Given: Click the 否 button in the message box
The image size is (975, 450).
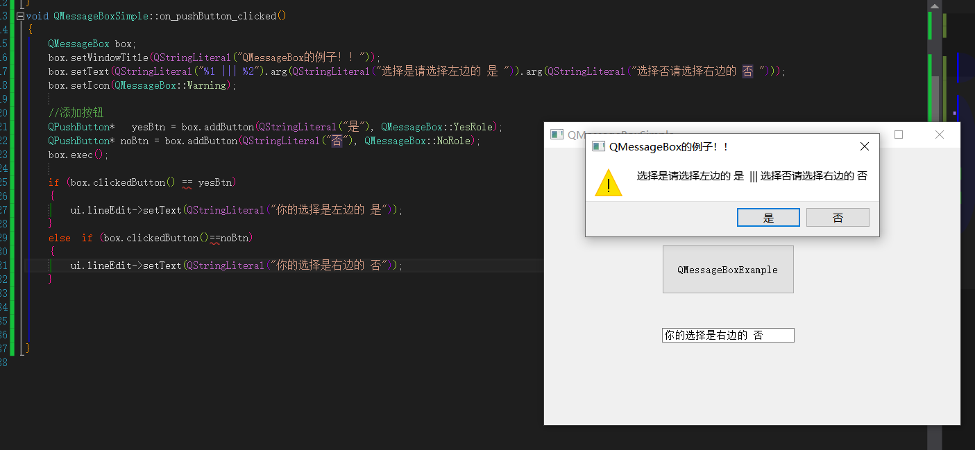Looking at the screenshot, I should 838,218.
